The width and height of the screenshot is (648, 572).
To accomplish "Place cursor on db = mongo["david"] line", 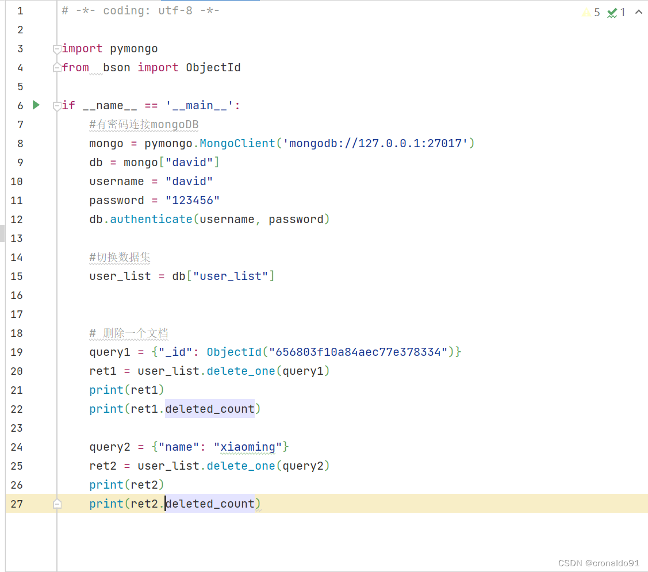I will tap(154, 163).
